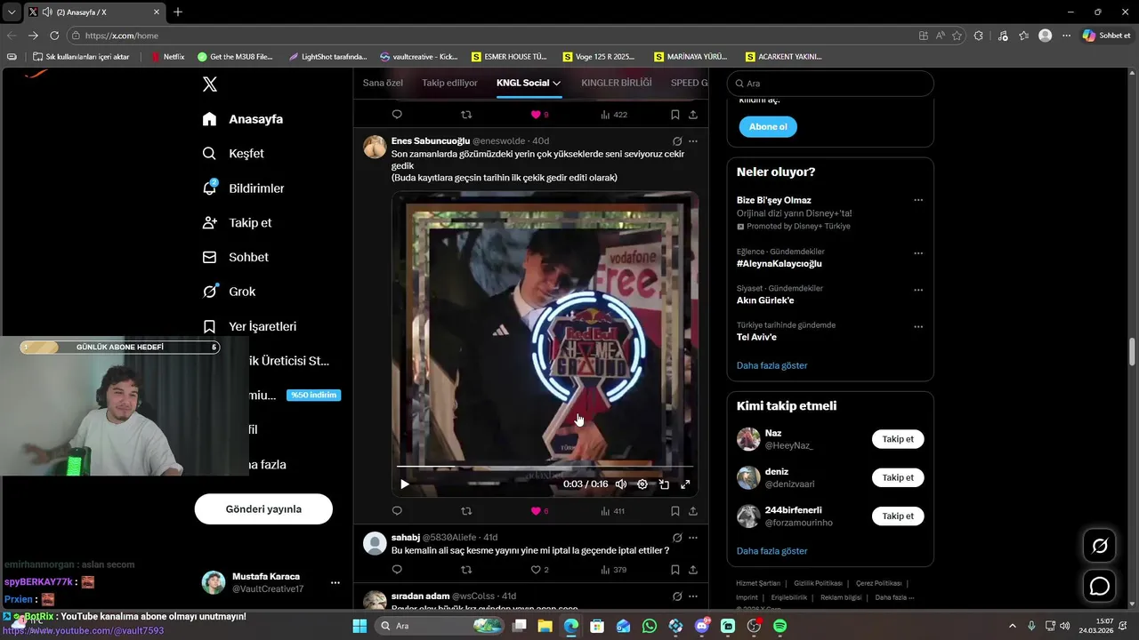
Task: Open options for Tel Aviv'e trend
Action: pos(918,327)
